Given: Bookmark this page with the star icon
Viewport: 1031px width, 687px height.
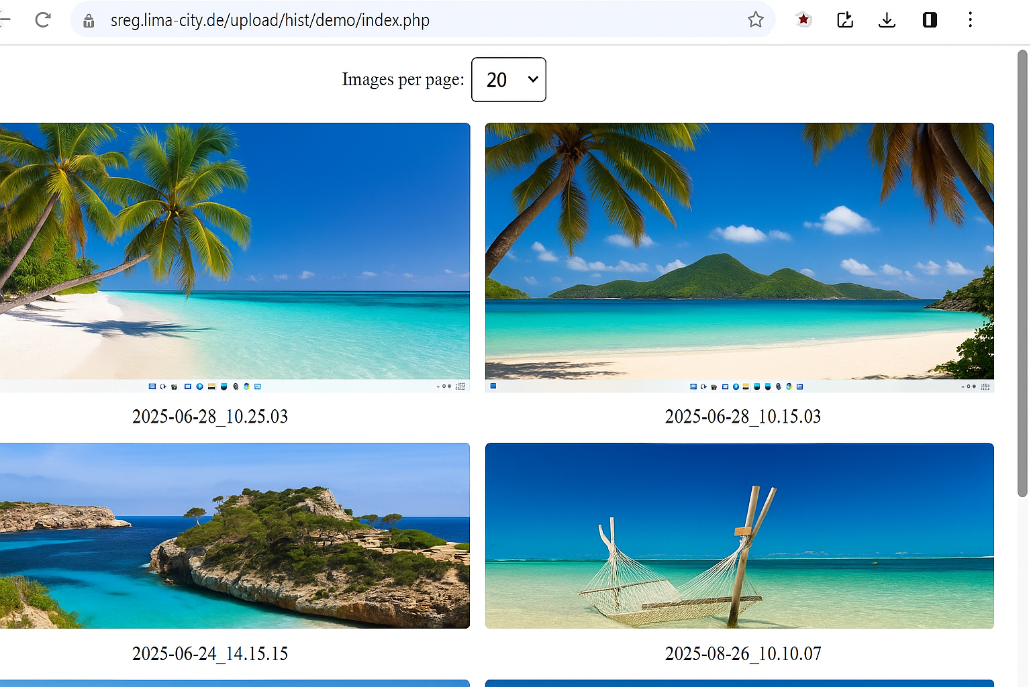Looking at the screenshot, I should pos(756,20).
